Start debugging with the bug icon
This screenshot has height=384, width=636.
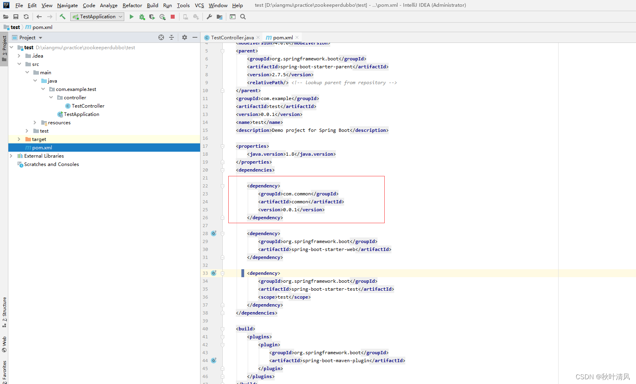point(142,17)
